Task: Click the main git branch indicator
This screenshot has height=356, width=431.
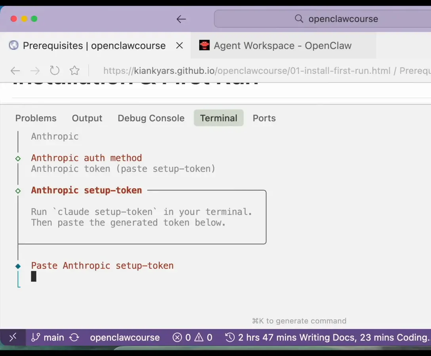Action: [x=48, y=337]
